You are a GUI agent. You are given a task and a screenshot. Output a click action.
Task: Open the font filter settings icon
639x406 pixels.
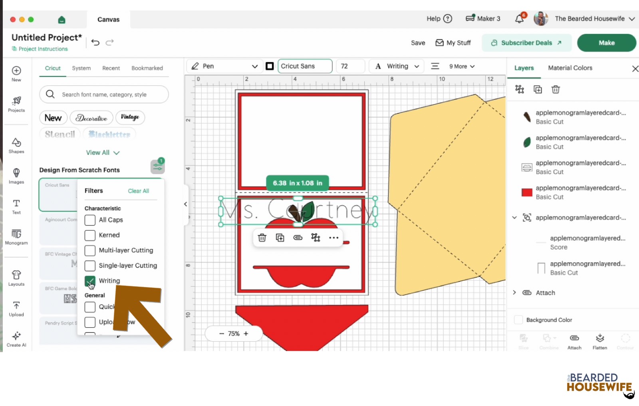pyautogui.click(x=157, y=166)
